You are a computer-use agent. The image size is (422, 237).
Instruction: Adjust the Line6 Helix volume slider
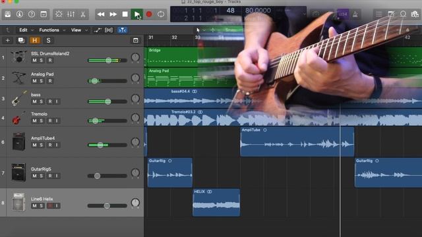107,206
